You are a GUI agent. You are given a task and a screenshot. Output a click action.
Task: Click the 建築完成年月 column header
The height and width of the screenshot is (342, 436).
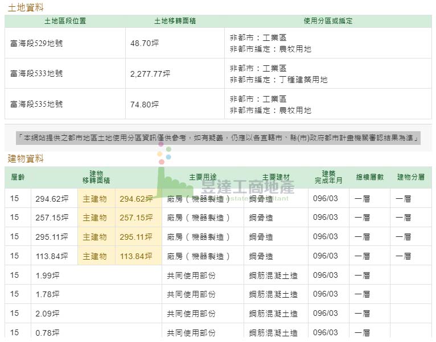[328, 177]
